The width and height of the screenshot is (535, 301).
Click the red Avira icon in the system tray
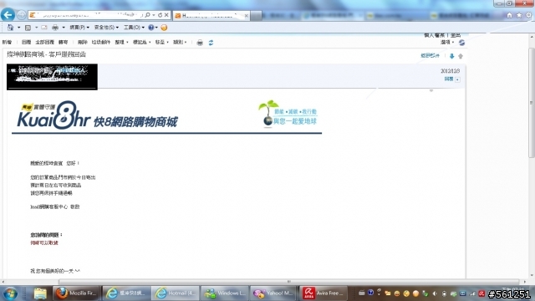(481, 293)
